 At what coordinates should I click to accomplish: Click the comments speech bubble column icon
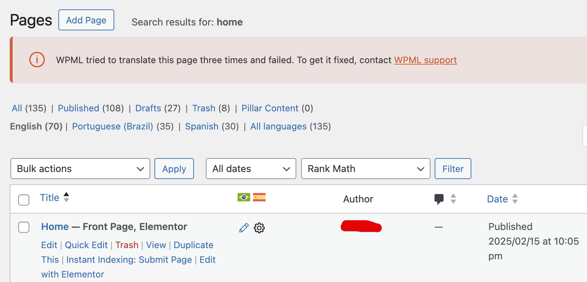(439, 199)
